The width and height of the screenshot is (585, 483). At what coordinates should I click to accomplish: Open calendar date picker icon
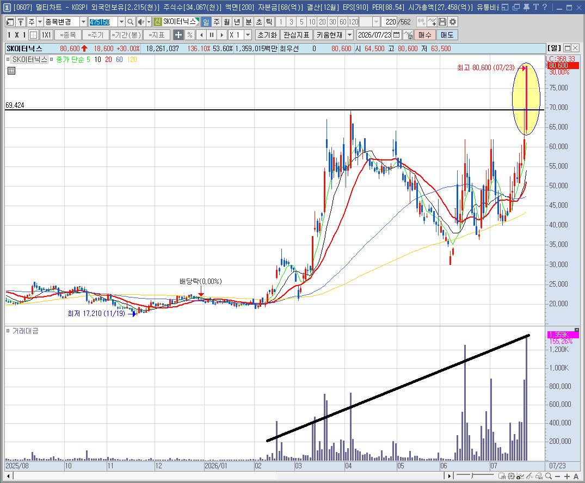397,35
